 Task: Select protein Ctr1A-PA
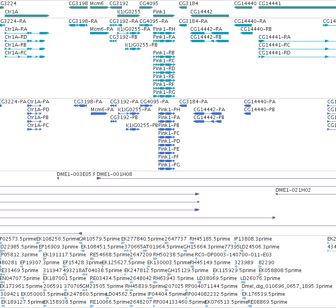coord(34,106)
